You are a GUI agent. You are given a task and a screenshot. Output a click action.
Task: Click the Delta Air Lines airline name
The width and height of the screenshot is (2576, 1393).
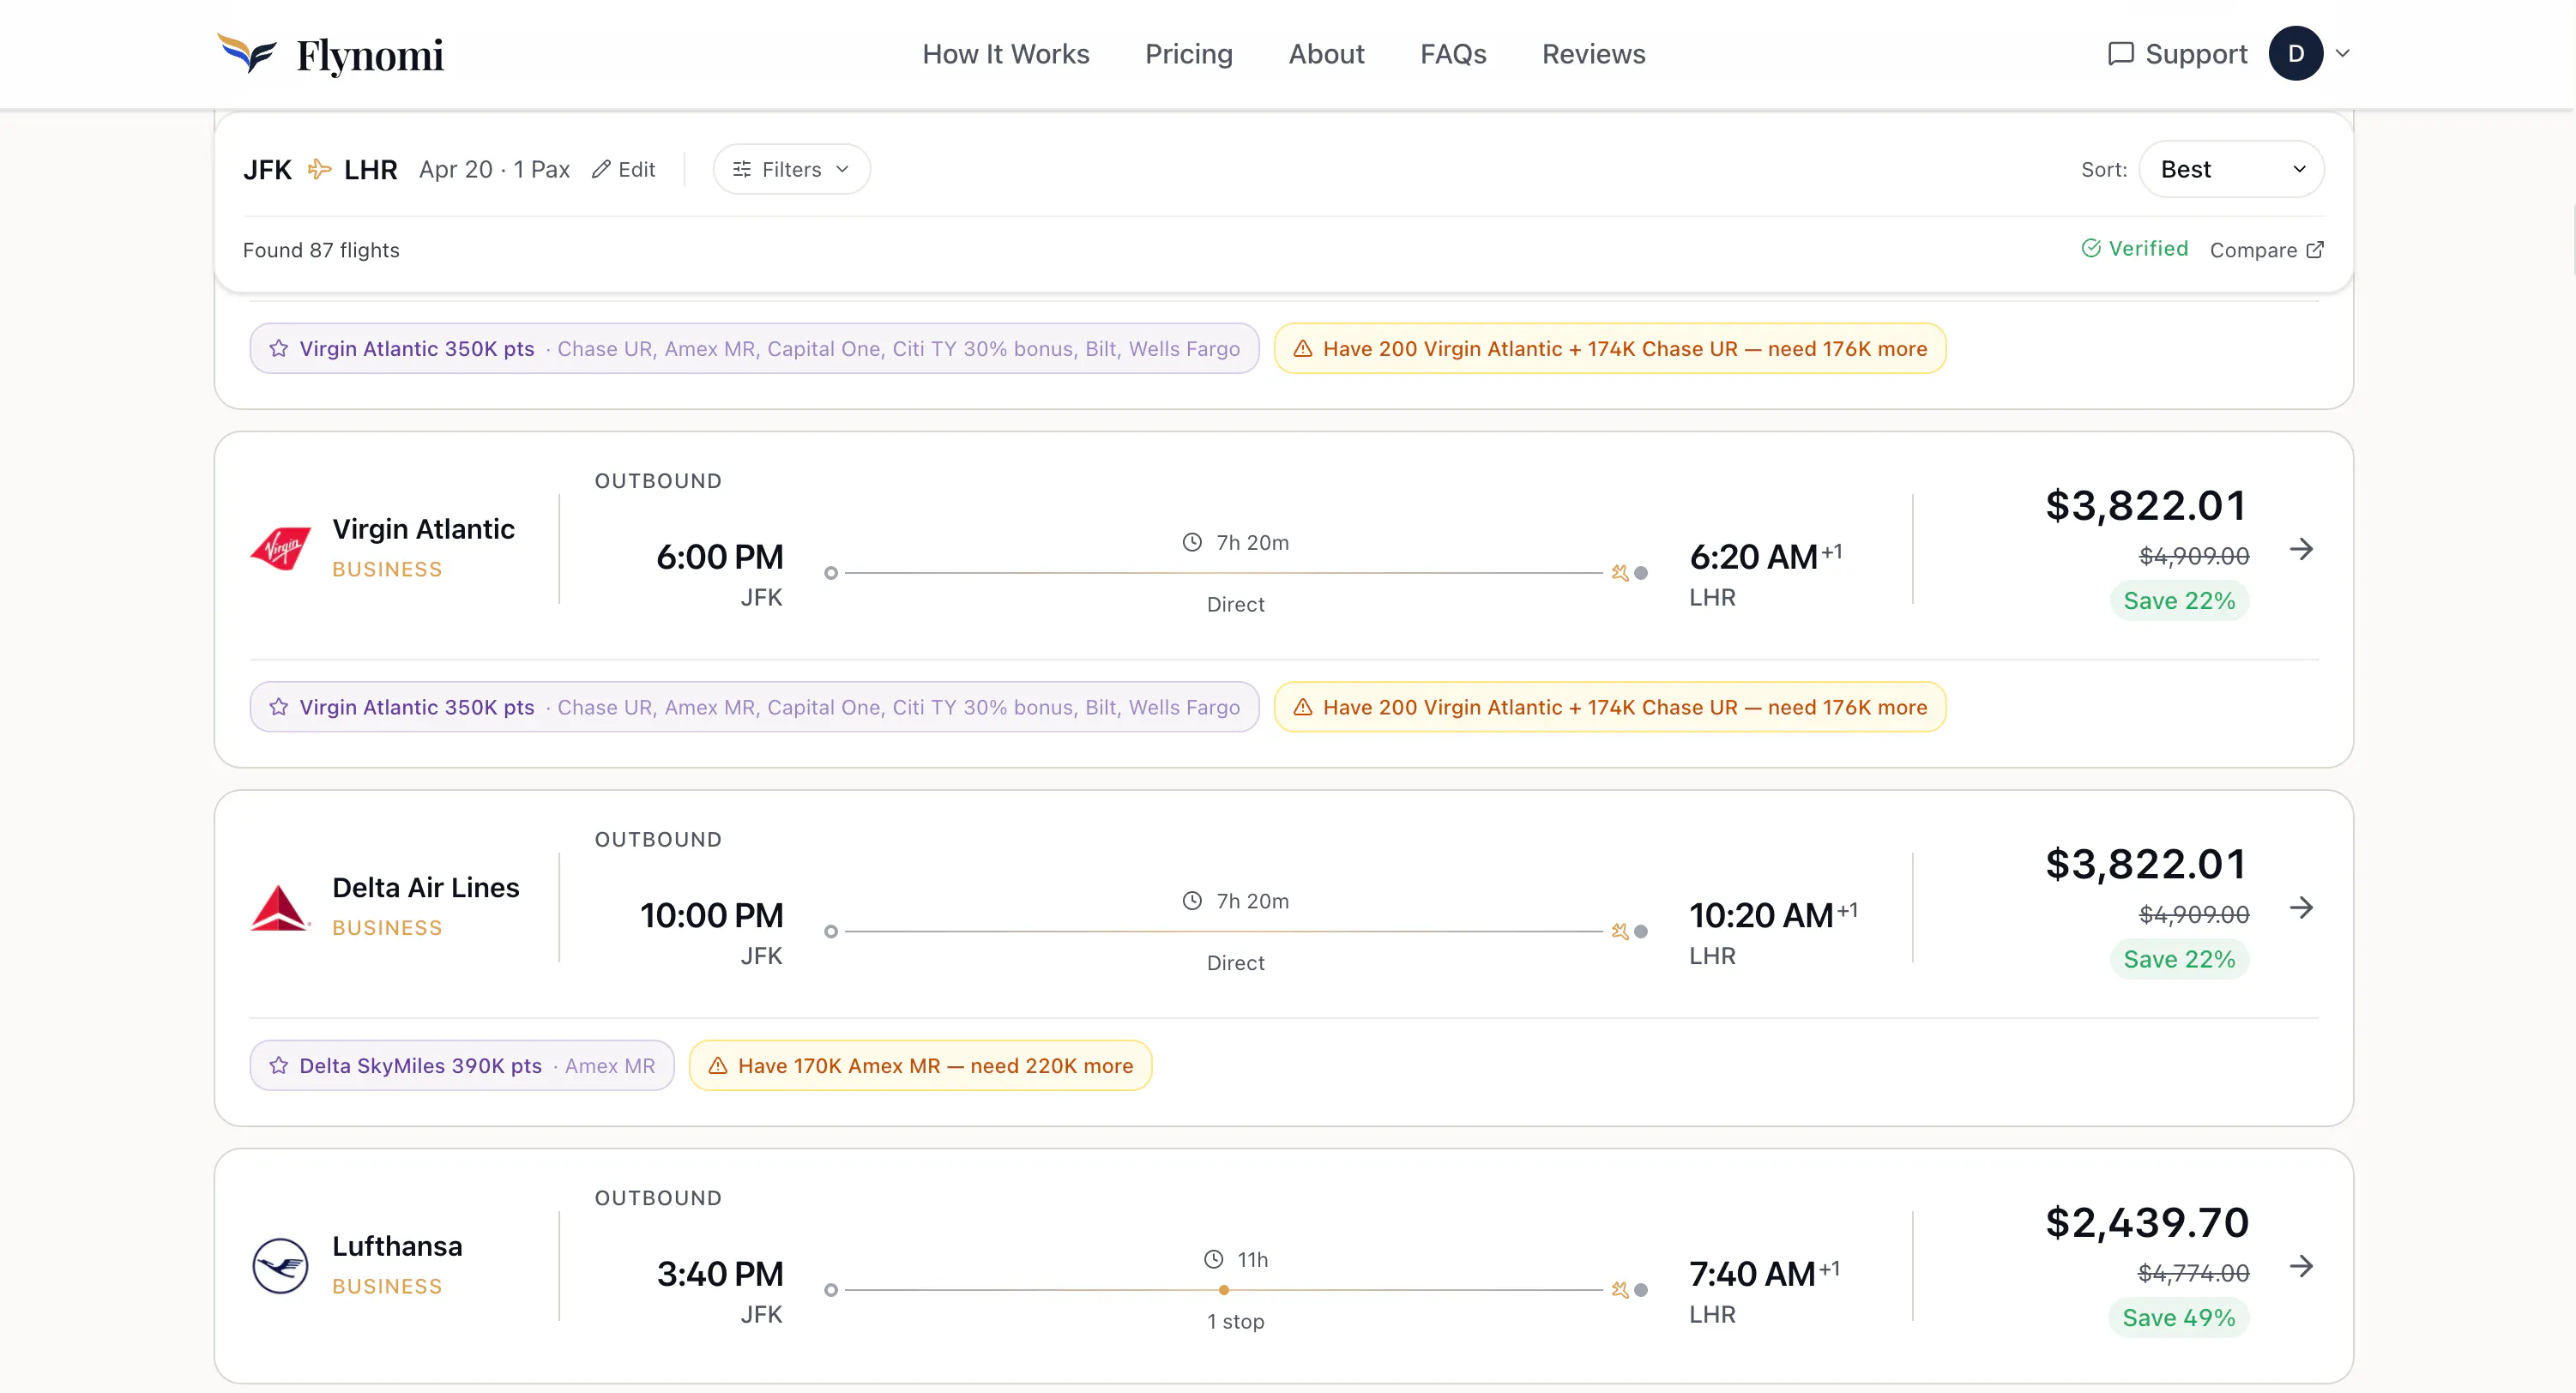point(426,887)
